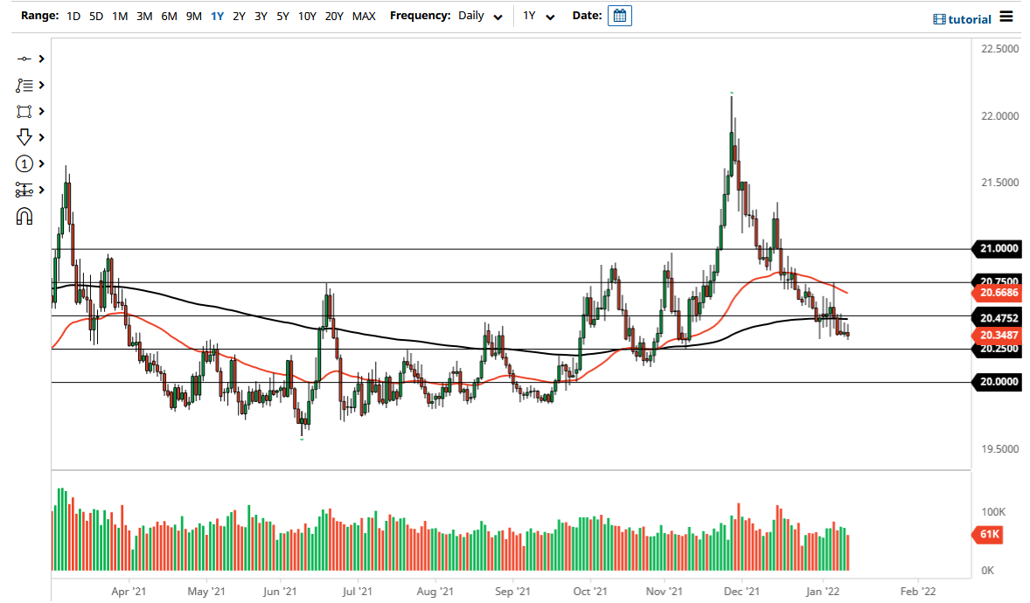The width and height of the screenshot is (1030, 603).
Task: Select the numbered annotation tool
Action: [x=24, y=163]
